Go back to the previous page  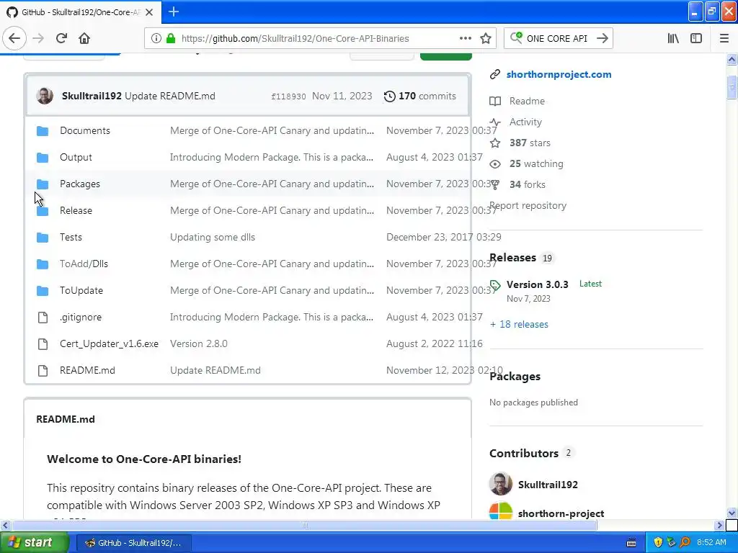pos(14,38)
